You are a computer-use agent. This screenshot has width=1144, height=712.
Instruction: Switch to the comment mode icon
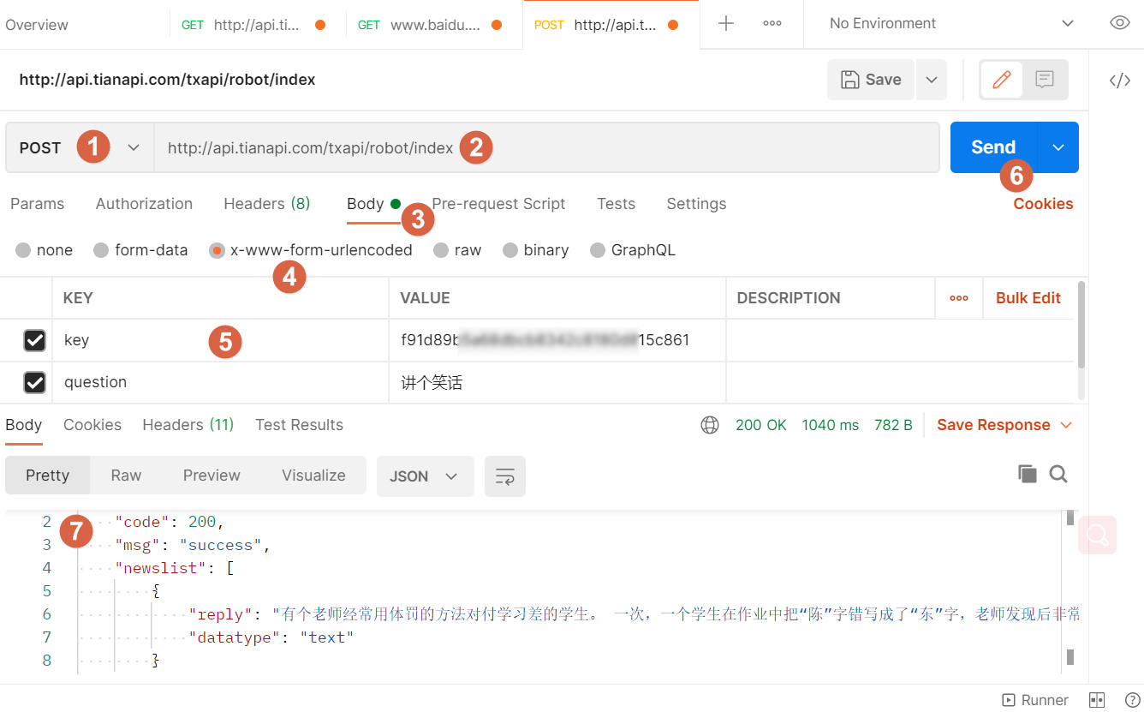pyautogui.click(x=1044, y=80)
